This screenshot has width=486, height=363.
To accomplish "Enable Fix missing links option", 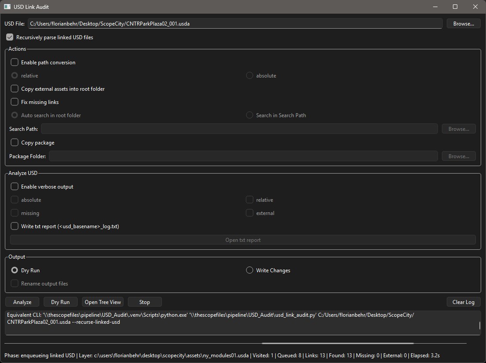I will click(15, 102).
